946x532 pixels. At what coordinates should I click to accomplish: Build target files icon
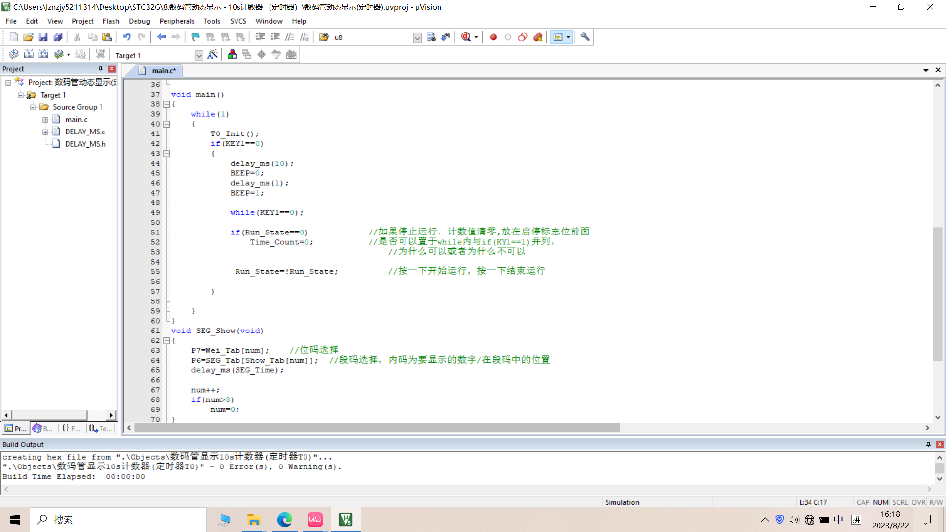[29, 54]
